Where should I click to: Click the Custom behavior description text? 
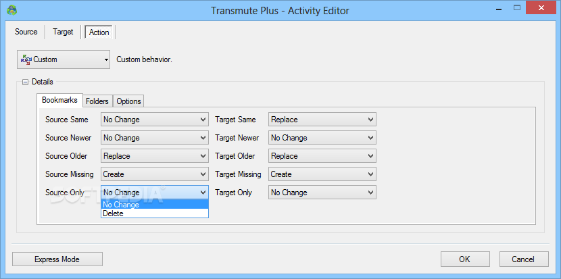pos(144,59)
